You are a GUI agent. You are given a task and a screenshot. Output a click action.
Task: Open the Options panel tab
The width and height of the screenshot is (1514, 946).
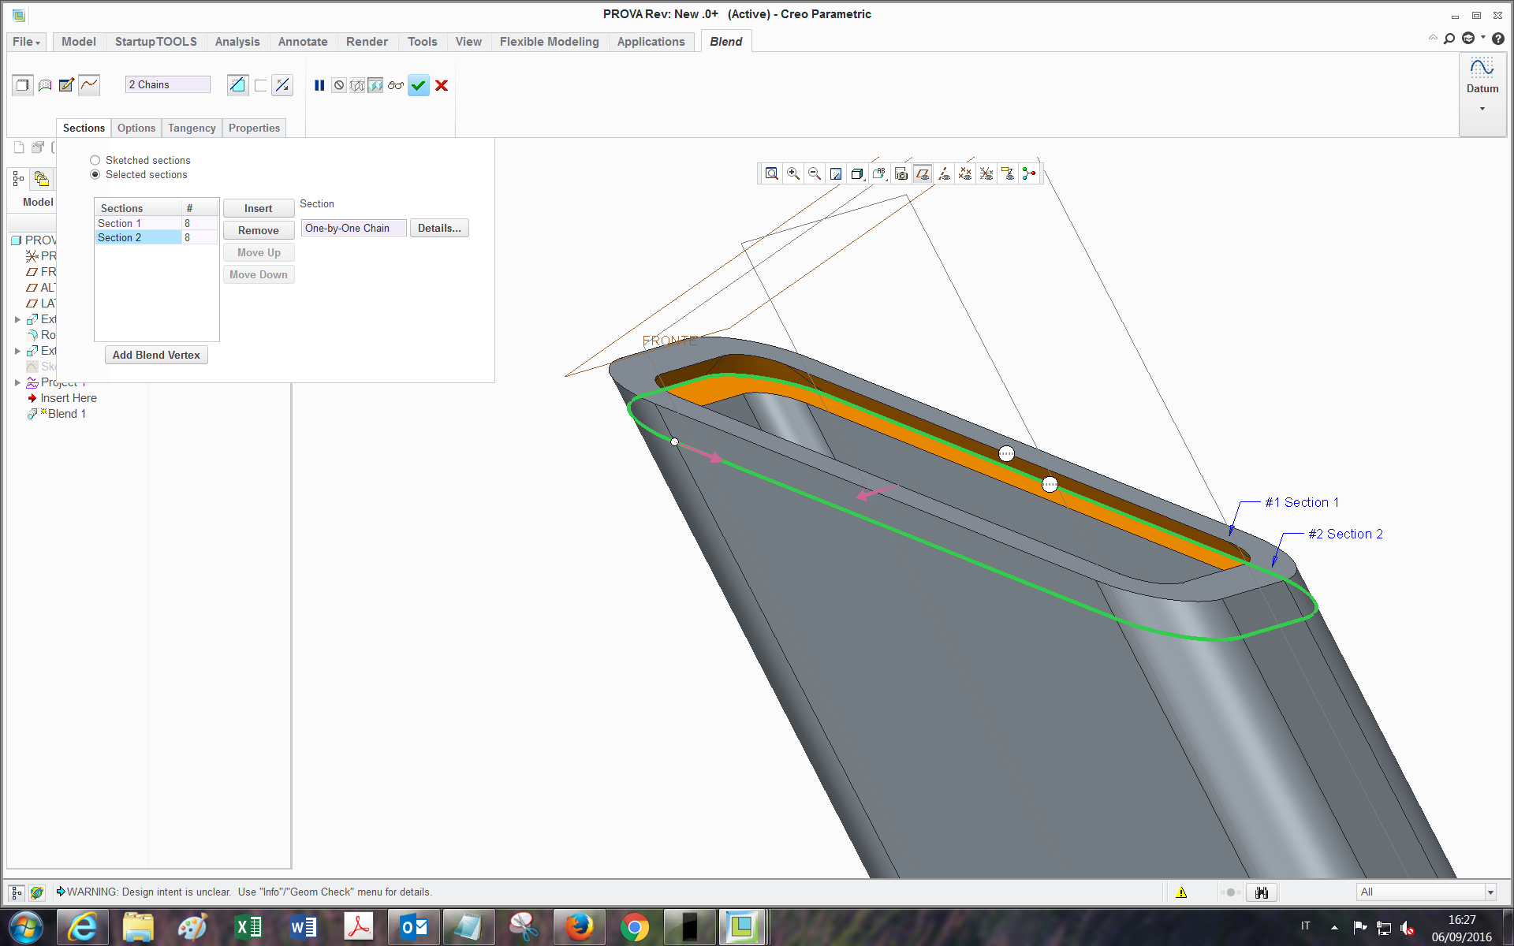[x=136, y=128]
